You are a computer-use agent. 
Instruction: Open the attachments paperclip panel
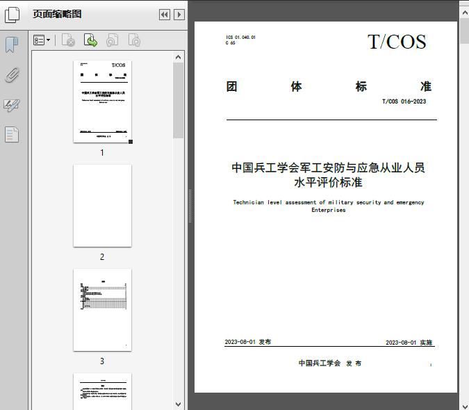12,75
